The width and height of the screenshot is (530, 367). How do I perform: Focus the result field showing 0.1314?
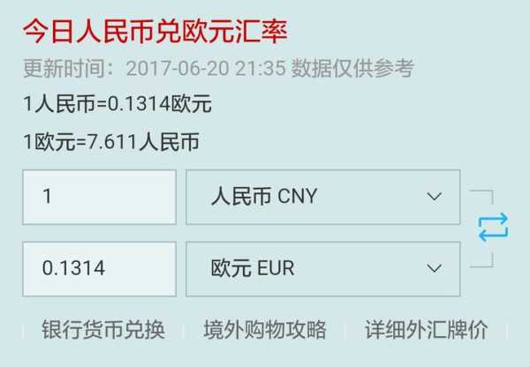coord(99,269)
